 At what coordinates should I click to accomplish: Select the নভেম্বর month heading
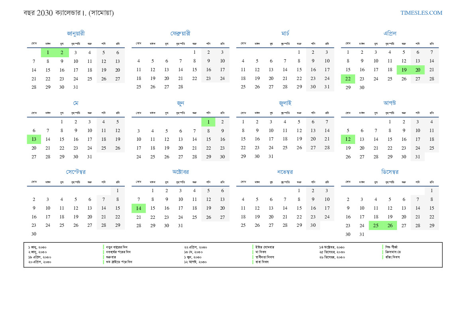285,172
